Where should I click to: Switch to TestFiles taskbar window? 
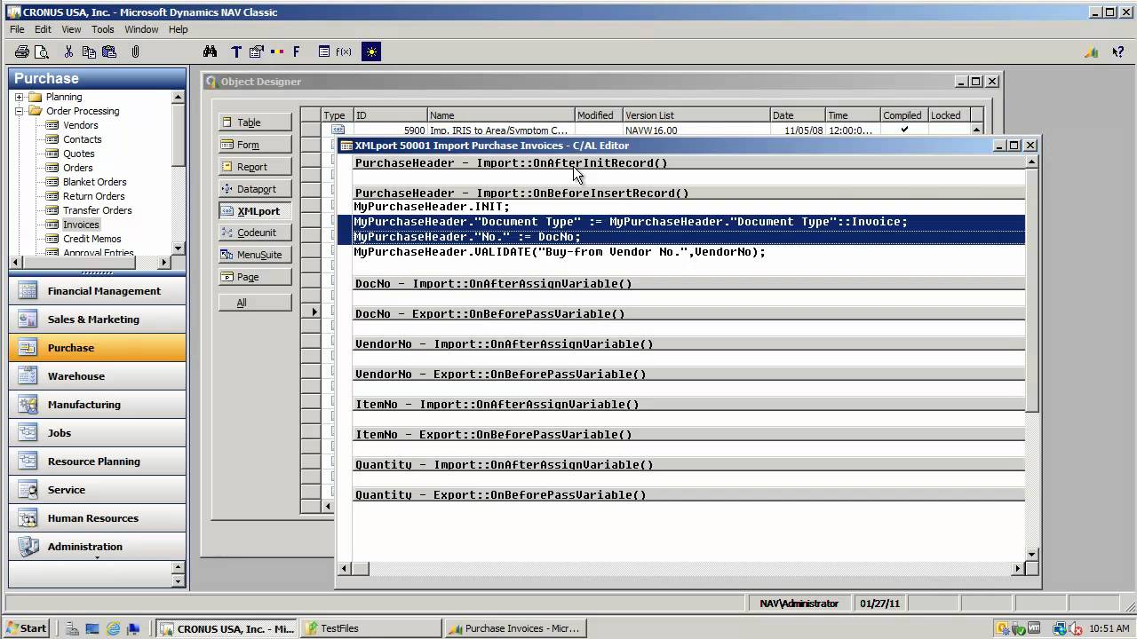tap(370, 628)
